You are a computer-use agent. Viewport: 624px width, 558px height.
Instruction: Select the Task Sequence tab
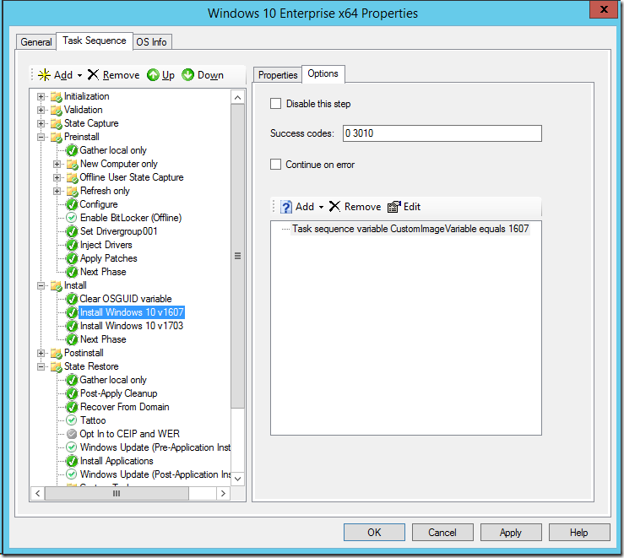tap(95, 41)
